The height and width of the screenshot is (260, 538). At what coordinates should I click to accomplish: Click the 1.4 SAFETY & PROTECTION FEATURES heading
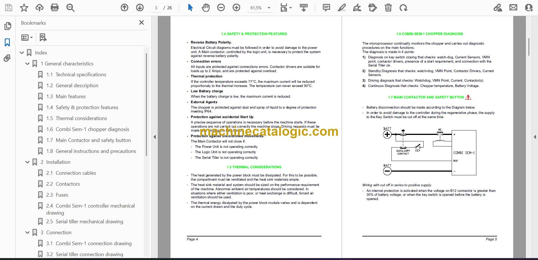[254, 34]
